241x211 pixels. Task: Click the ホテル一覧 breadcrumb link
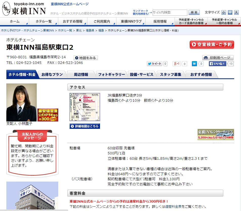coord(65,30)
